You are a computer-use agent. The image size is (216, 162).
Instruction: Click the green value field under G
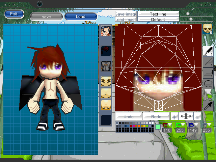180,130
